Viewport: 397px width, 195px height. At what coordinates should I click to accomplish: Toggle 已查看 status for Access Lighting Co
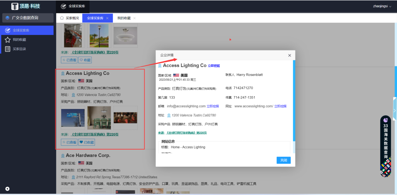[x=69, y=142]
